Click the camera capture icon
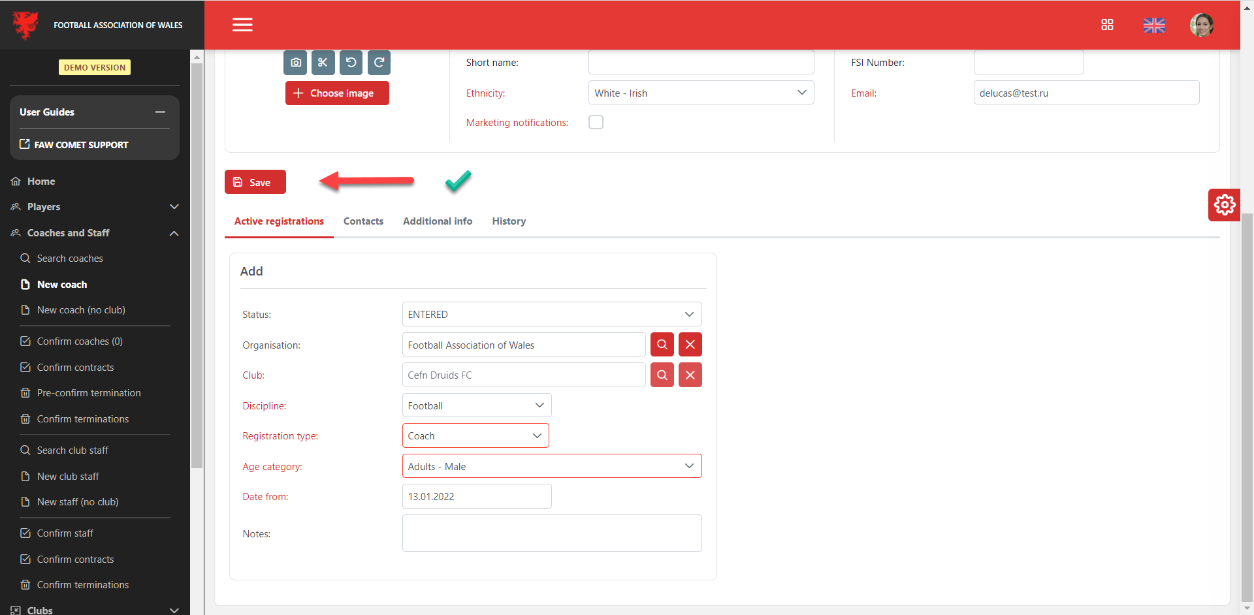 [295, 63]
